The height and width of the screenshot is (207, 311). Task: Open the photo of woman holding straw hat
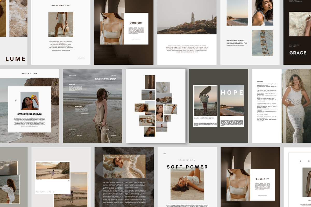61,25
